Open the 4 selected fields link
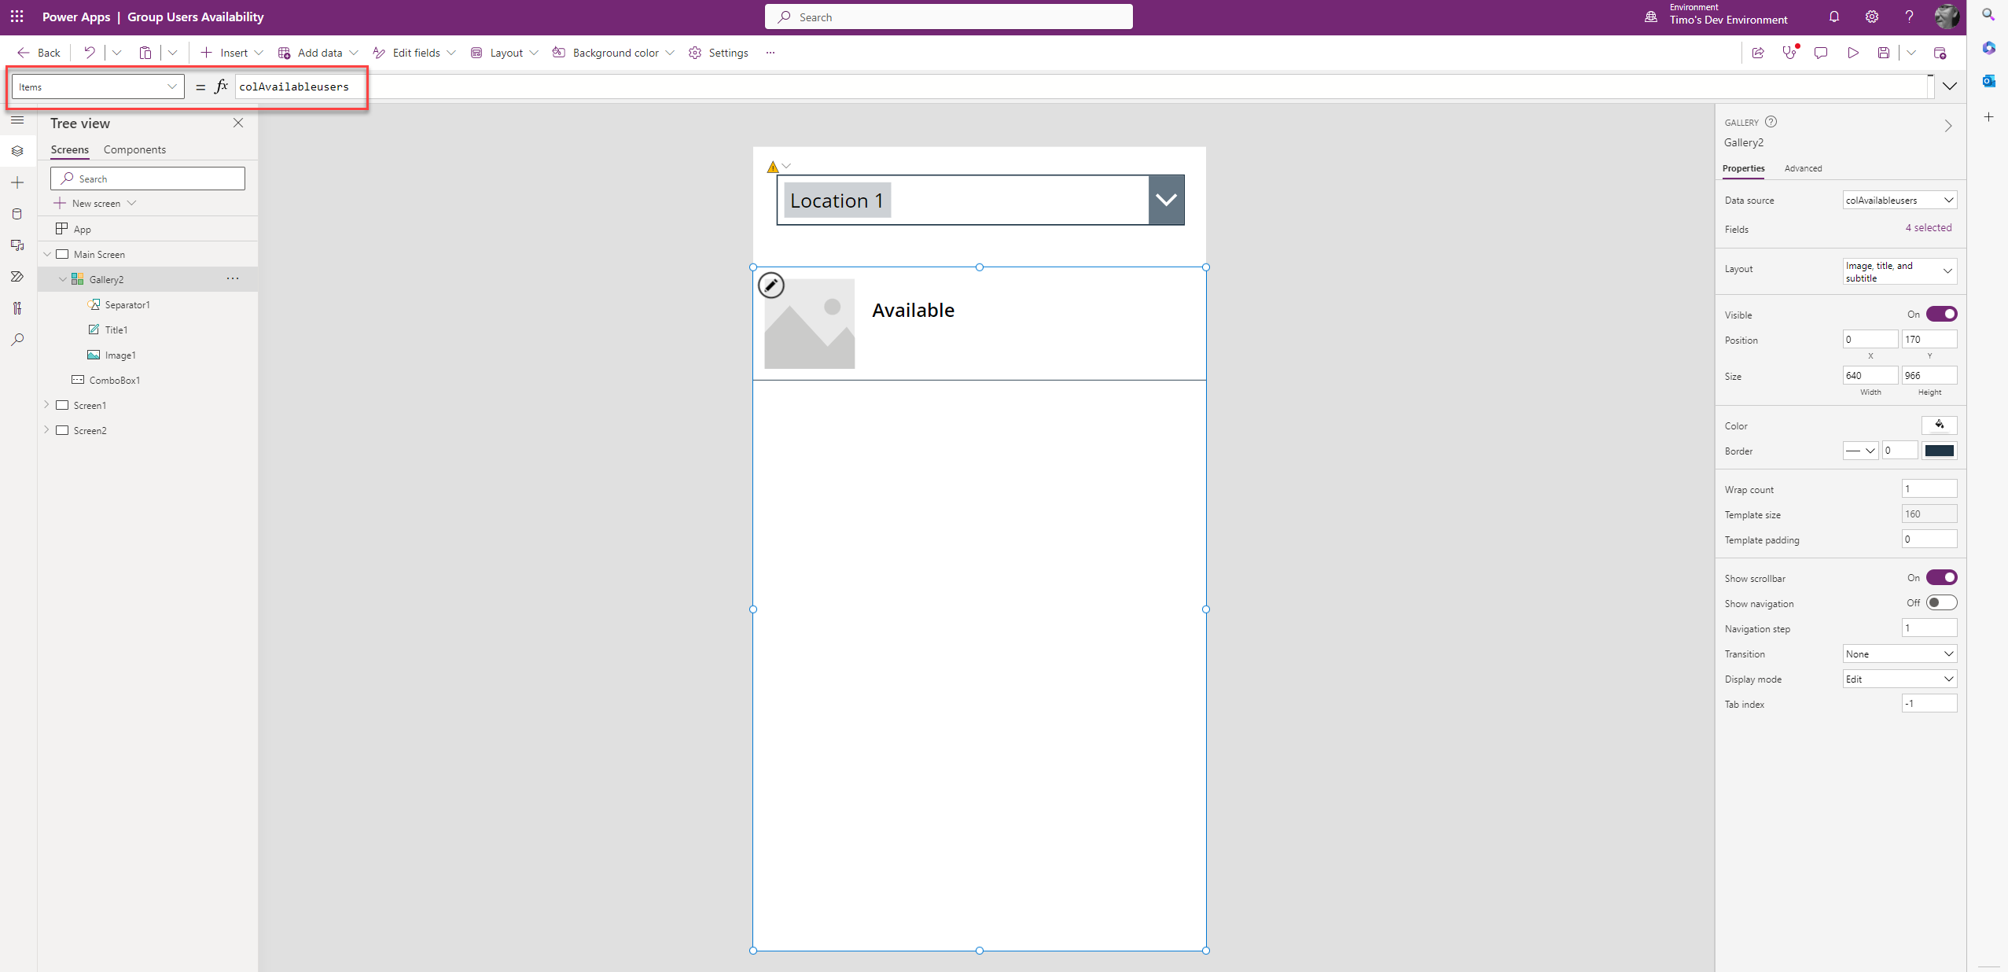Screen dimensions: 2008x972 1928,228
